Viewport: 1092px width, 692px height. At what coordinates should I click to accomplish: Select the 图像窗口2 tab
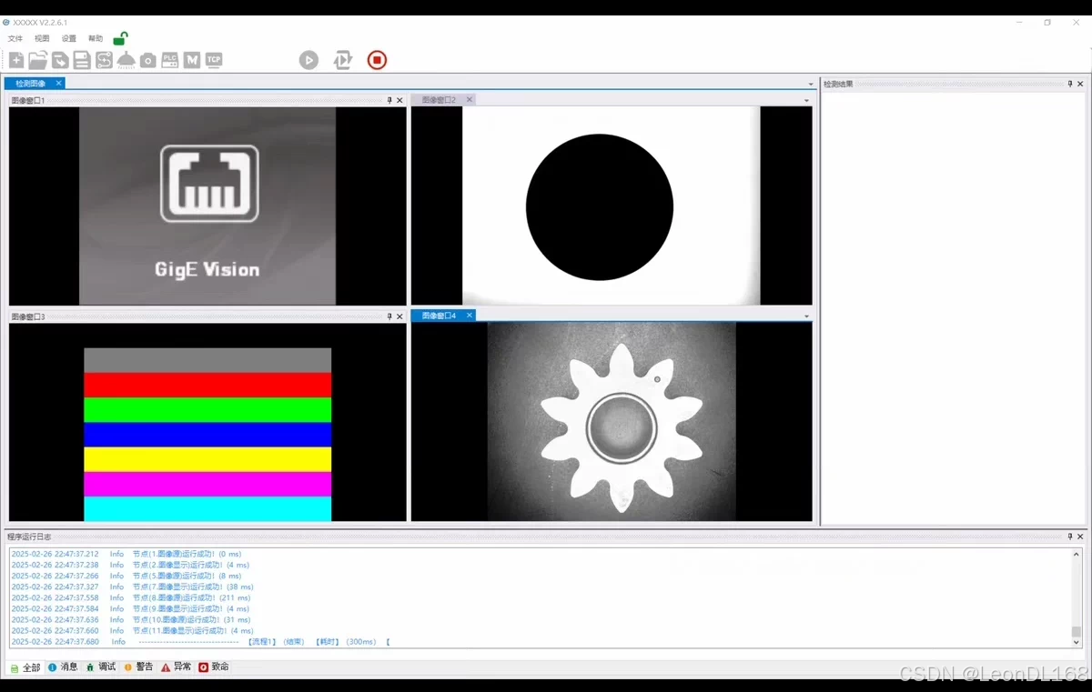click(x=439, y=100)
